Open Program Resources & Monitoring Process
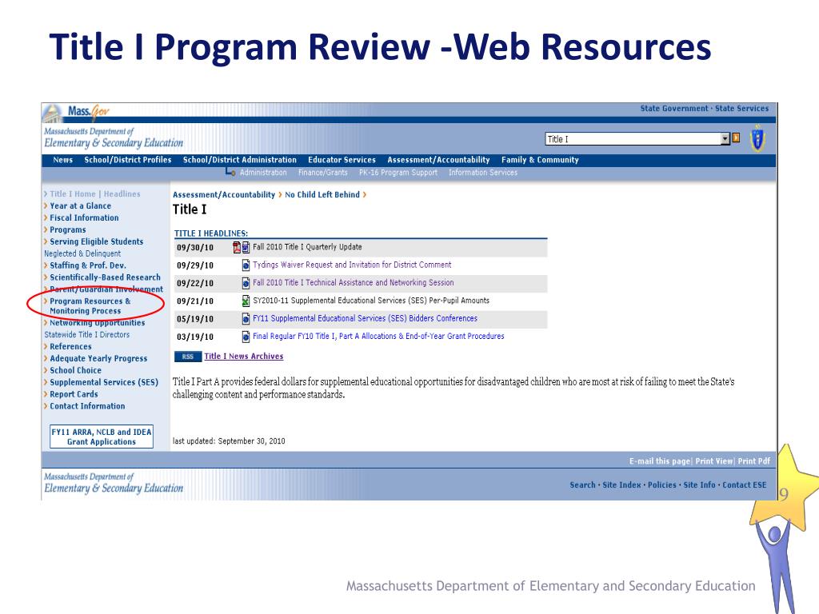 tap(90, 306)
